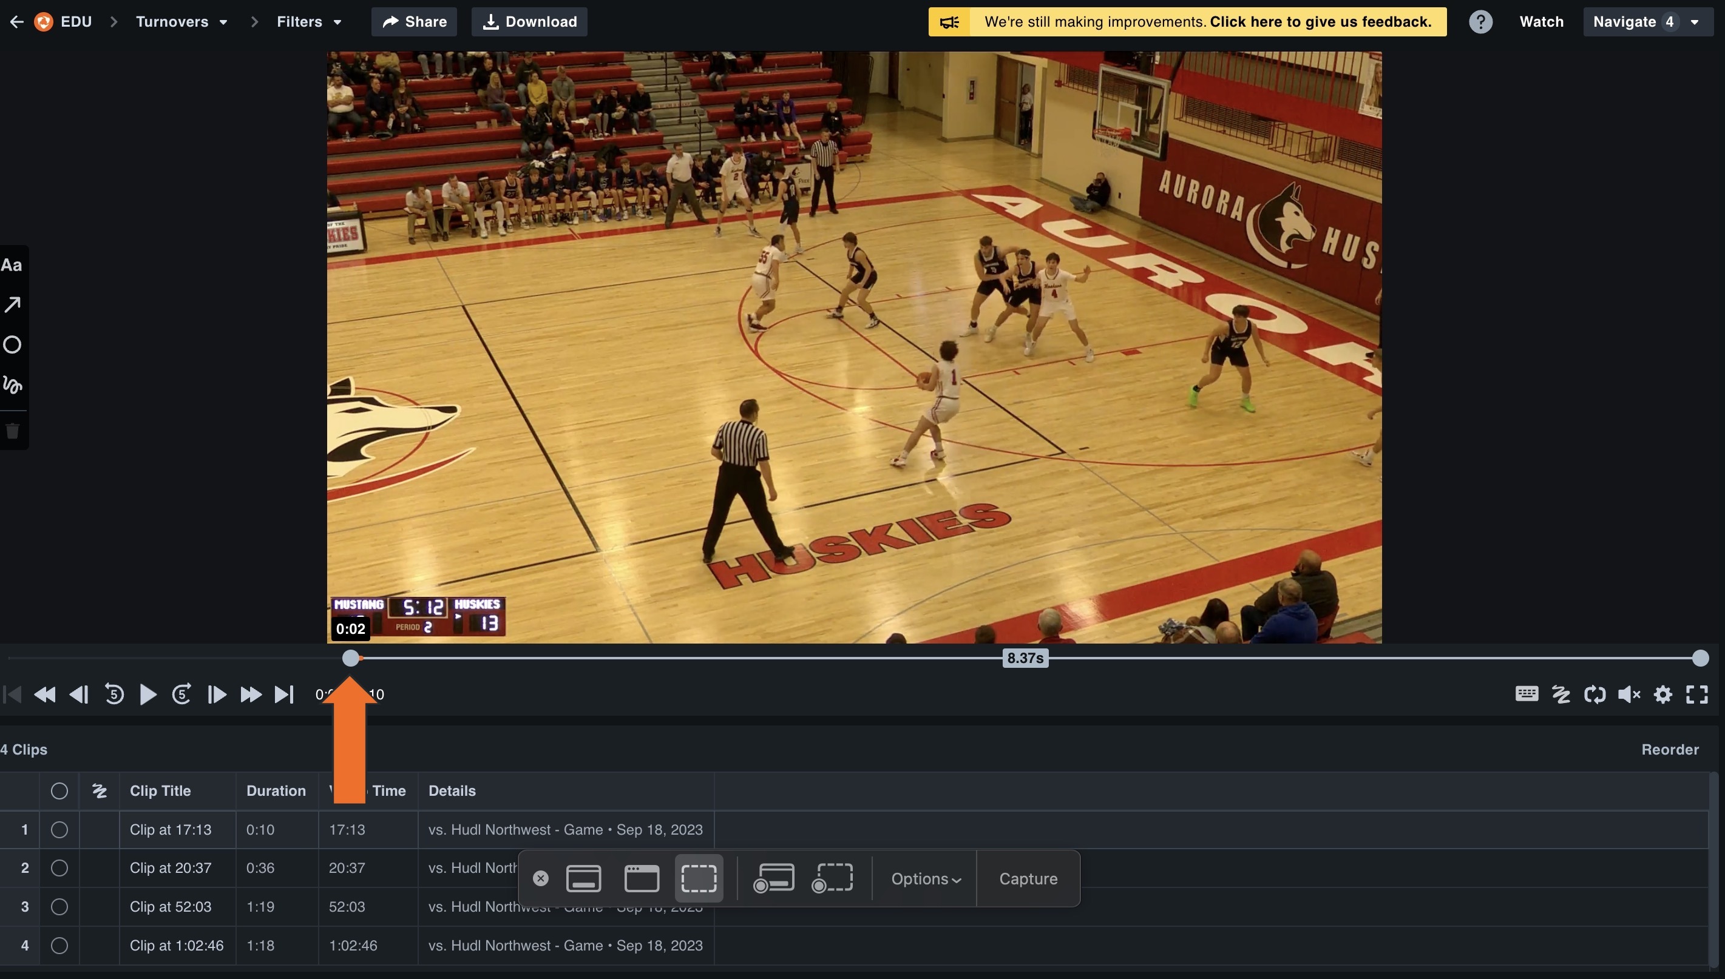This screenshot has height=979, width=1725.
Task: Unmute the video audio
Action: (x=1628, y=694)
